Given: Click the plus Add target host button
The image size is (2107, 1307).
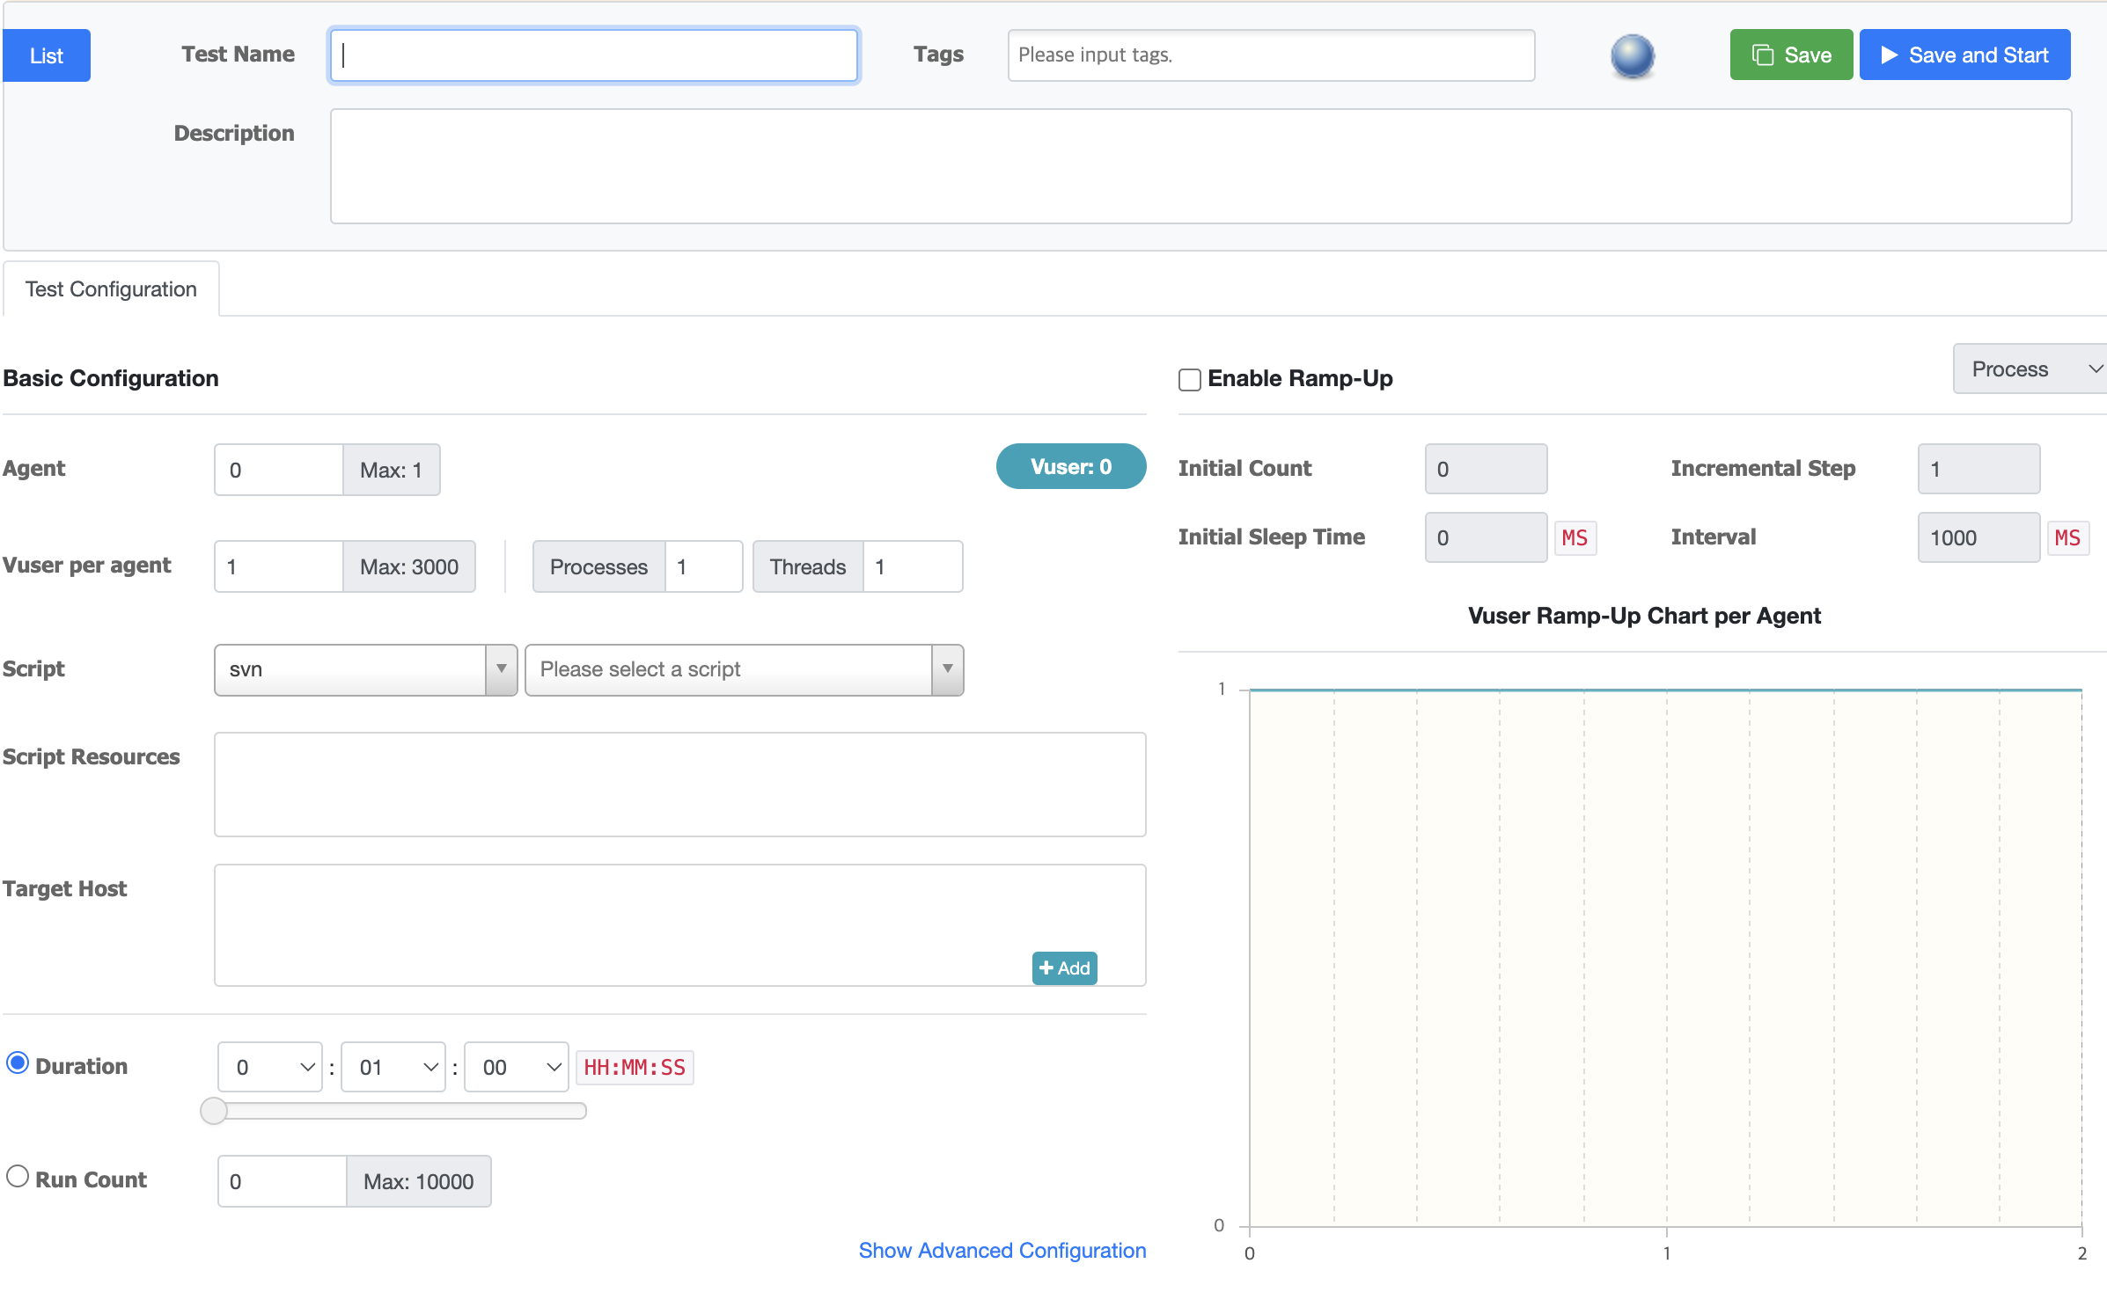Looking at the screenshot, I should click(1063, 967).
